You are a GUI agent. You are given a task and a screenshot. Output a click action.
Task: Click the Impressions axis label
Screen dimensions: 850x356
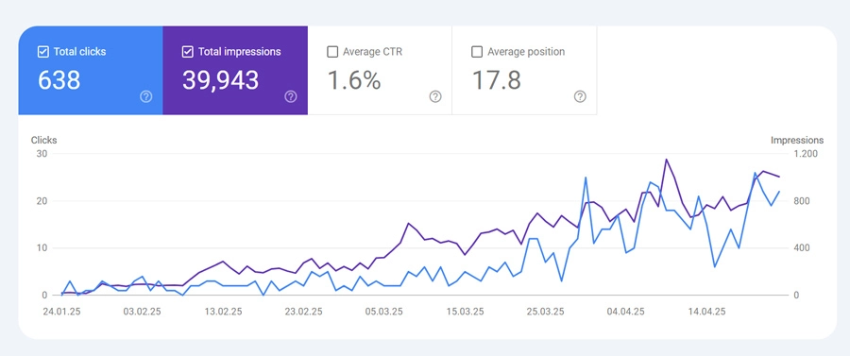797,140
